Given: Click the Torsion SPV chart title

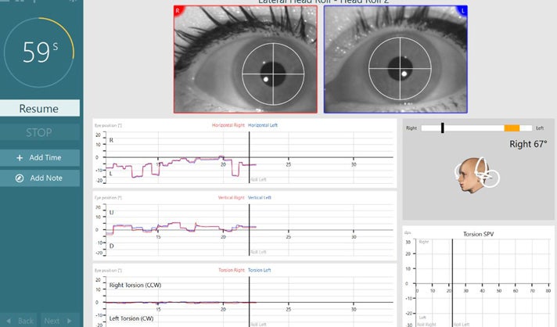Looking at the screenshot, I should [x=478, y=234].
